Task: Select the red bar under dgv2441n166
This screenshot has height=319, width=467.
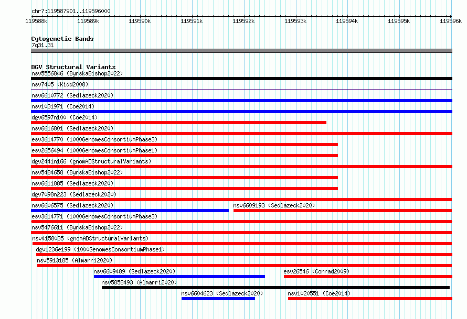Action: click(x=241, y=167)
